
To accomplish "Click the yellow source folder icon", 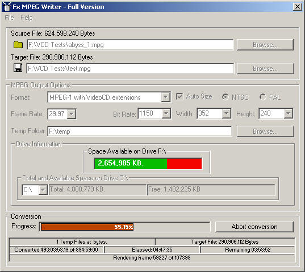I will pos(18,45).
